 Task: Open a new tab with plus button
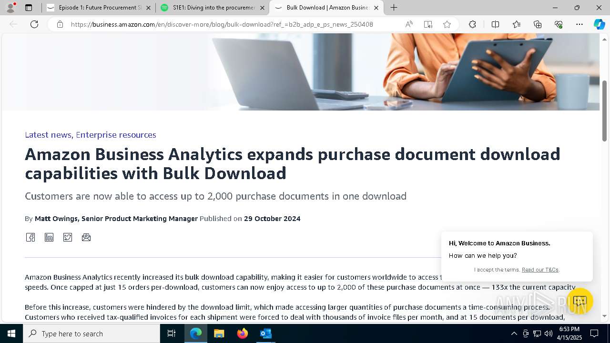pyautogui.click(x=394, y=8)
